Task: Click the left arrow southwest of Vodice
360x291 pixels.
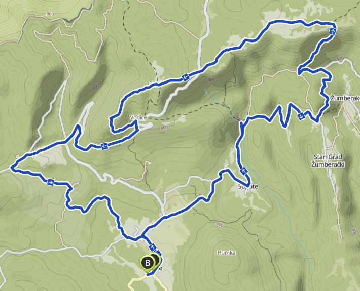Action: click(x=104, y=146)
